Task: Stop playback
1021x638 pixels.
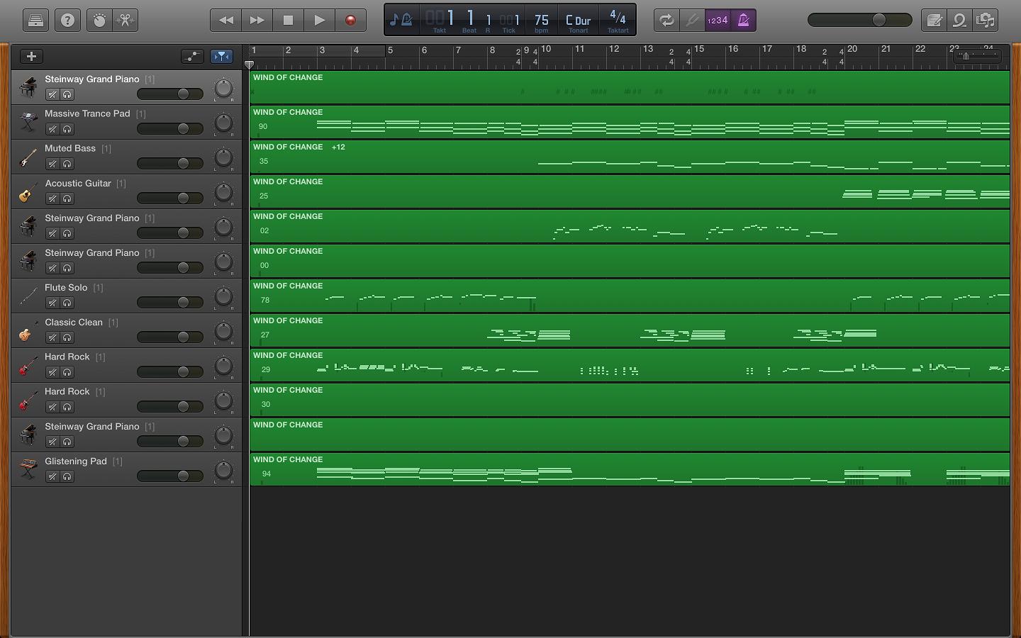Action: (x=289, y=21)
